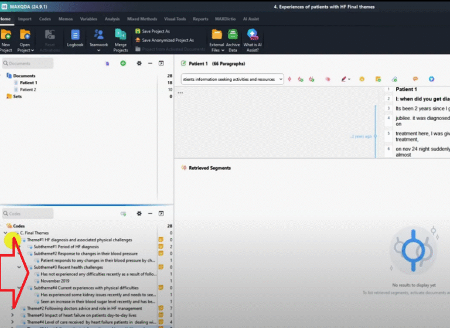Click the Merge Projects icon
450x328 pixels.
click(120, 39)
